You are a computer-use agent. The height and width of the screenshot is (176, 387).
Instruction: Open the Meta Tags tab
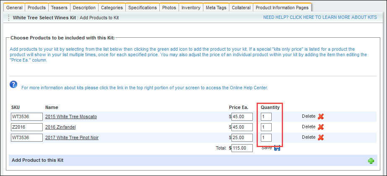point(216,8)
